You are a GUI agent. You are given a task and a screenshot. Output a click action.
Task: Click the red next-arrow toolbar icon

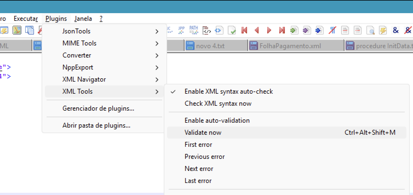pos(269,30)
